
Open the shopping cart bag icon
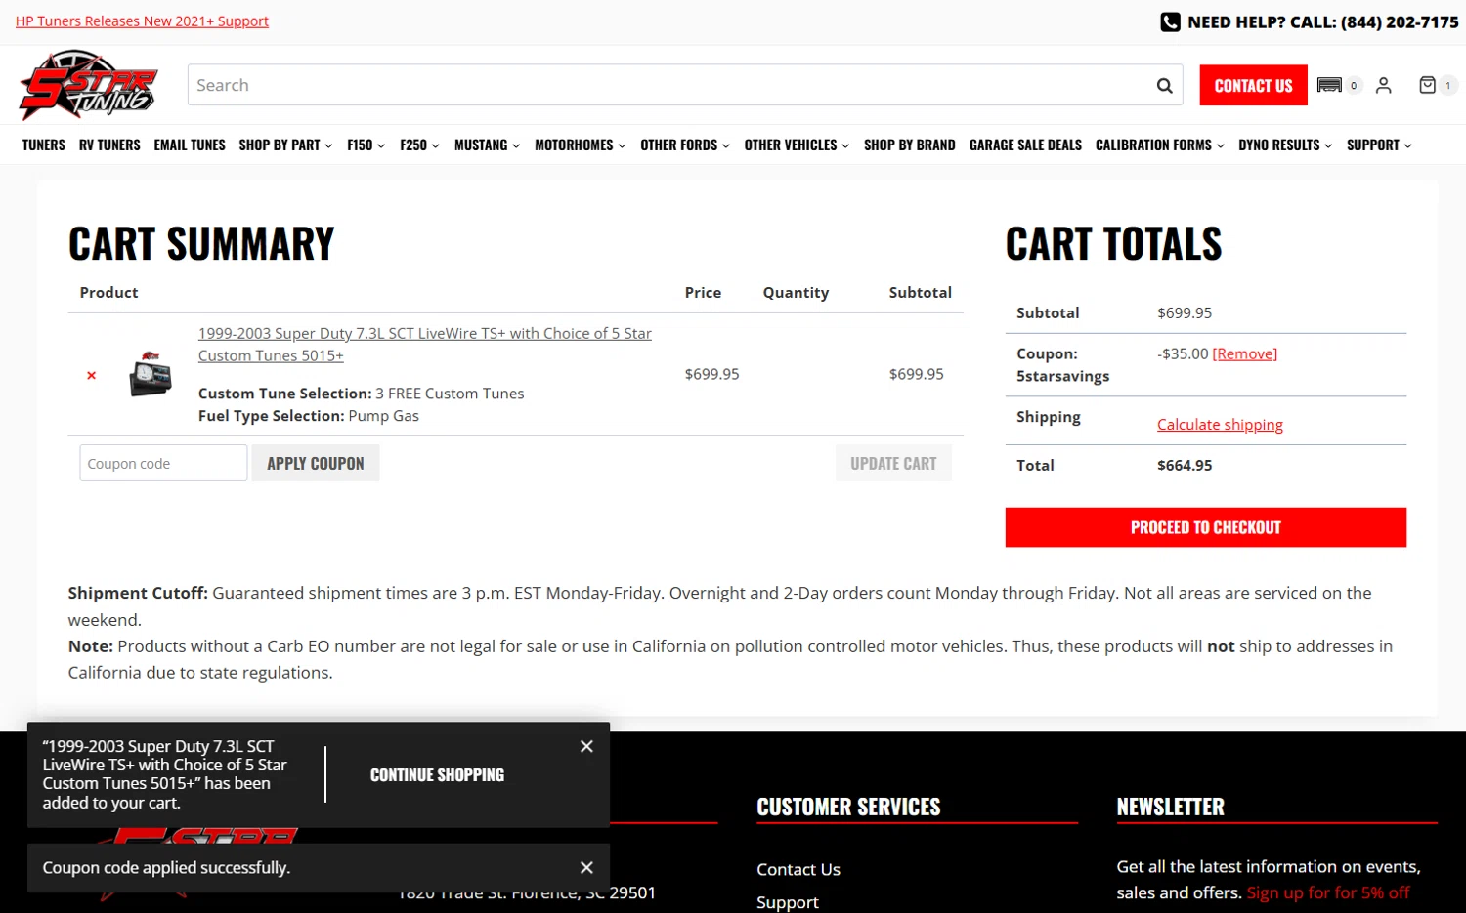coord(1428,86)
